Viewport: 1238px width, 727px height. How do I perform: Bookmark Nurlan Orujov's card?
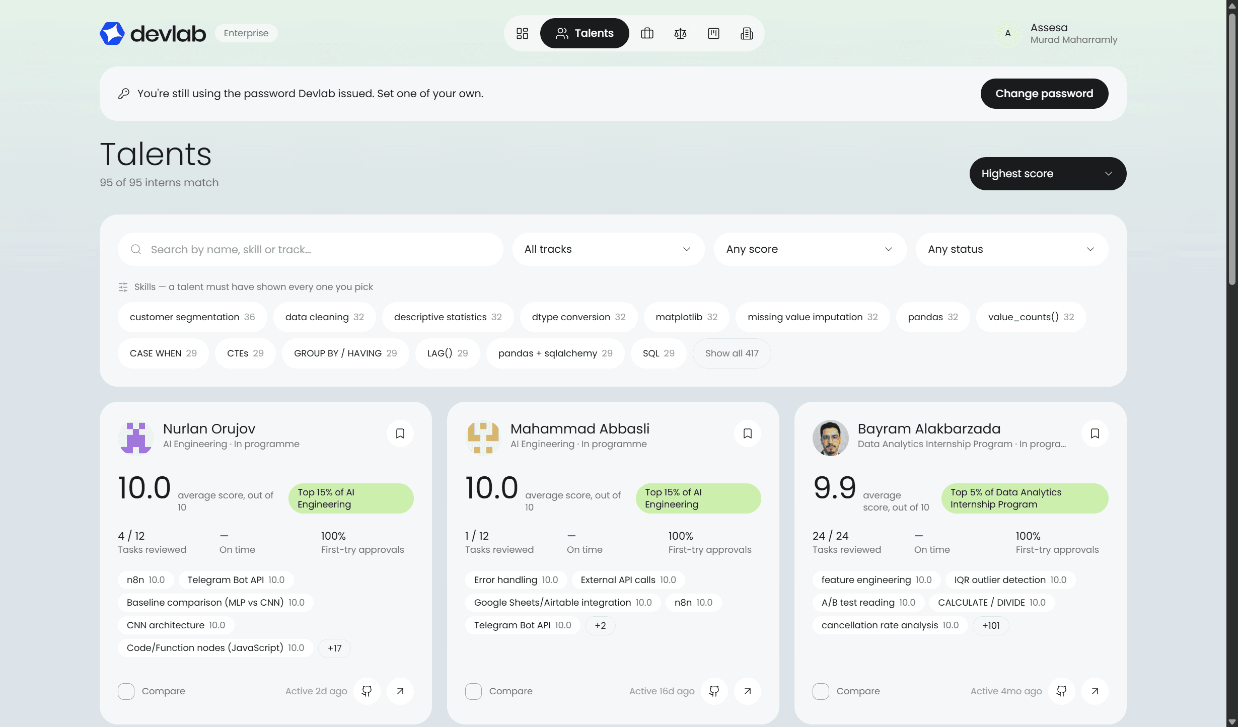pos(400,433)
